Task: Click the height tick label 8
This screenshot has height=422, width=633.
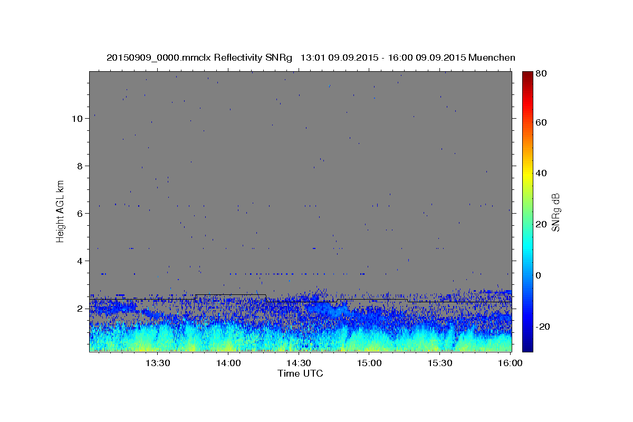Action: pyautogui.click(x=80, y=166)
